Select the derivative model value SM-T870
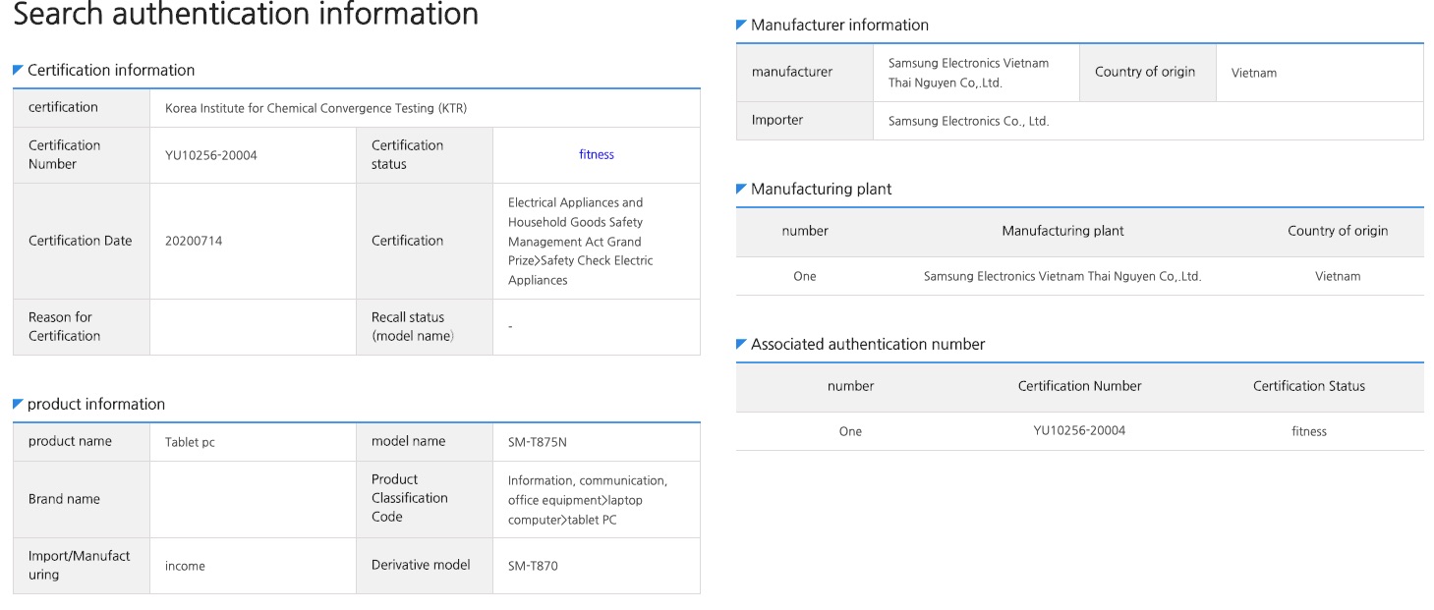 pos(533,566)
